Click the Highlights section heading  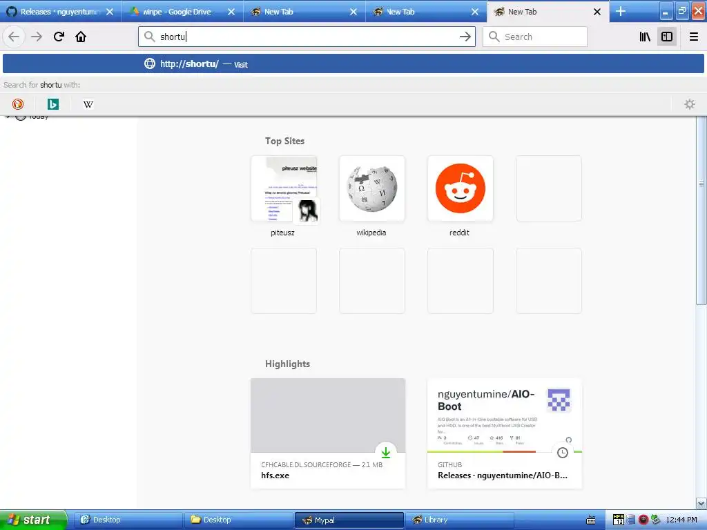tap(287, 364)
